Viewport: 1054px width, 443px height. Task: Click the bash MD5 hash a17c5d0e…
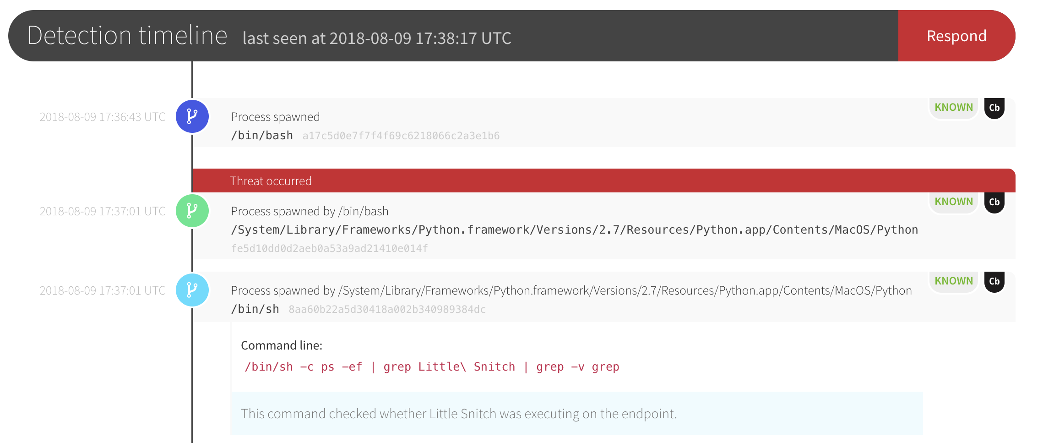[401, 136]
